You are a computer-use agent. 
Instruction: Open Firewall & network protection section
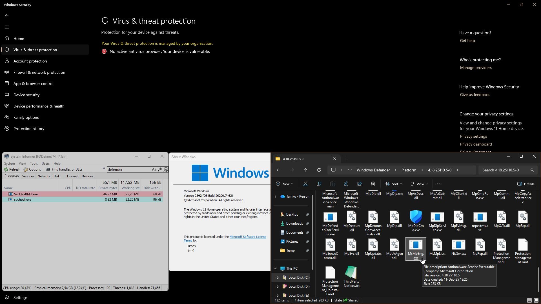(x=45, y=72)
